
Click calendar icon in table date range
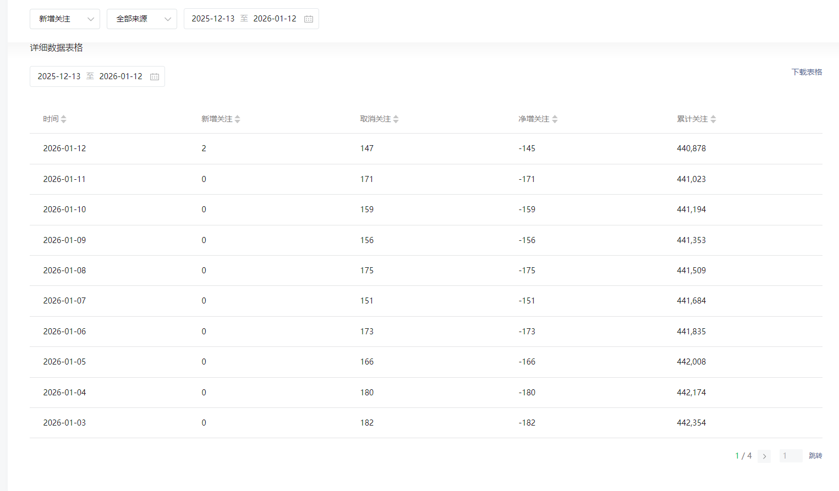[155, 76]
